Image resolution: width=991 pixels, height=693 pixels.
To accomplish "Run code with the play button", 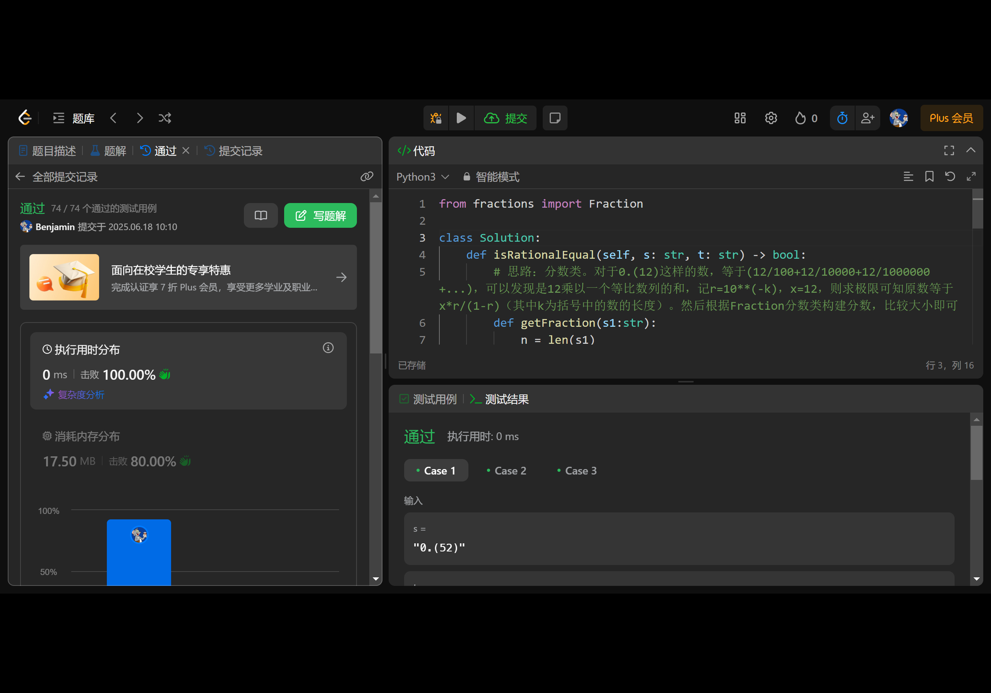I will [461, 118].
